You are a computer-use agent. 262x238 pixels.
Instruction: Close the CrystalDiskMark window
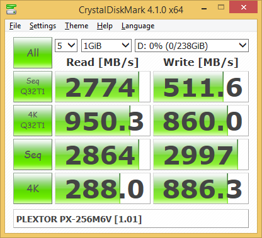244,8
